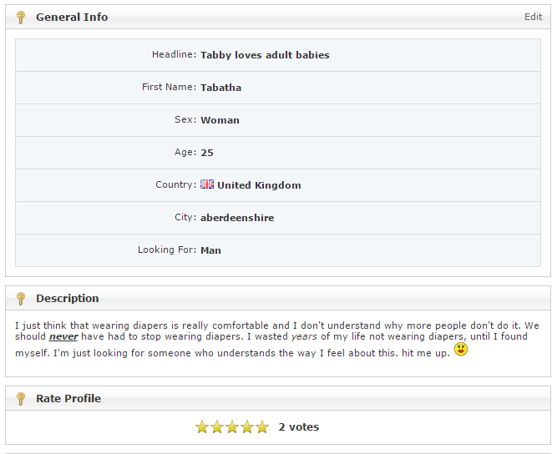Image resolution: width=557 pixels, height=454 pixels.
Task: Click the underlined word never in description
Action: pyautogui.click(x=63, y=336)
